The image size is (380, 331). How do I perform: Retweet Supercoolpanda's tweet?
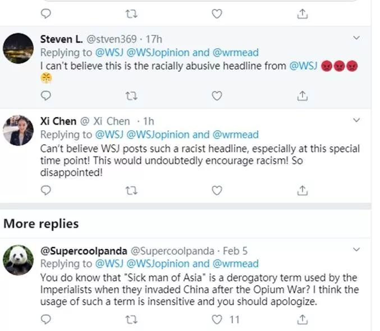click(132, 320)
